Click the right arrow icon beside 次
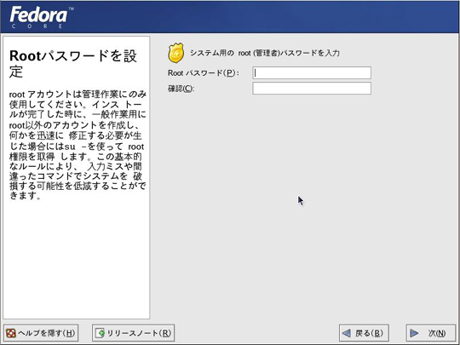 coord(414,333)
